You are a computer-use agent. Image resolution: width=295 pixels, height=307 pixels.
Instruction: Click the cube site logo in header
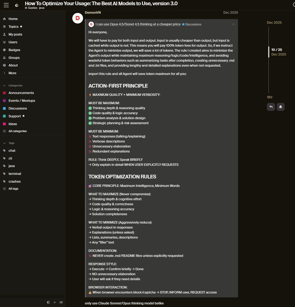(17, 5)
